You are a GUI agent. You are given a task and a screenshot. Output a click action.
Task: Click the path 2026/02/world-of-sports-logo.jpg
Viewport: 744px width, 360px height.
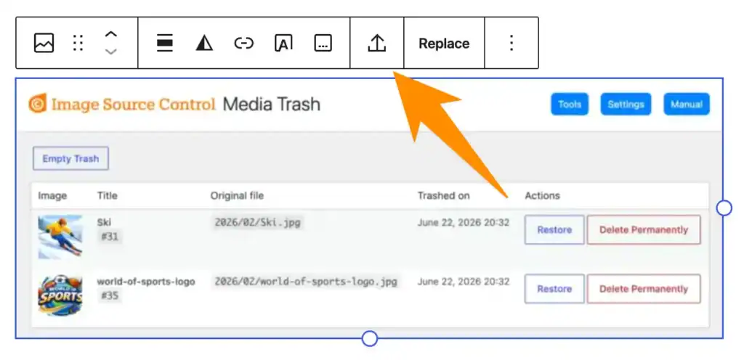(306, 282)
